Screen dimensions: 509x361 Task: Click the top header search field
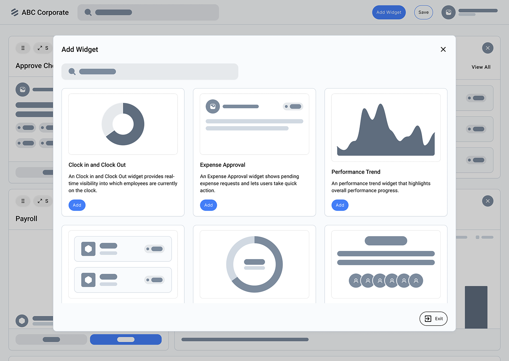tap(148, 12)
